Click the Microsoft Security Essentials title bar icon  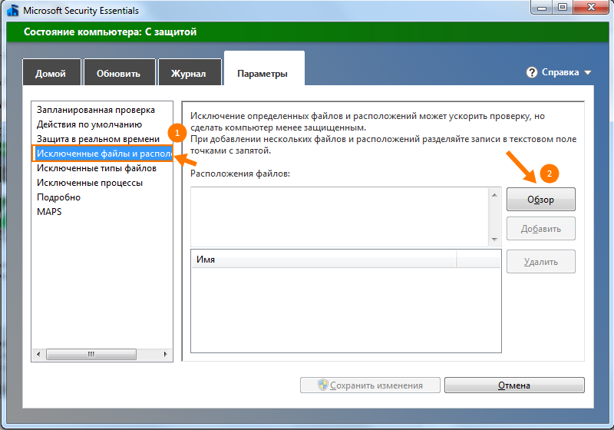12,10
